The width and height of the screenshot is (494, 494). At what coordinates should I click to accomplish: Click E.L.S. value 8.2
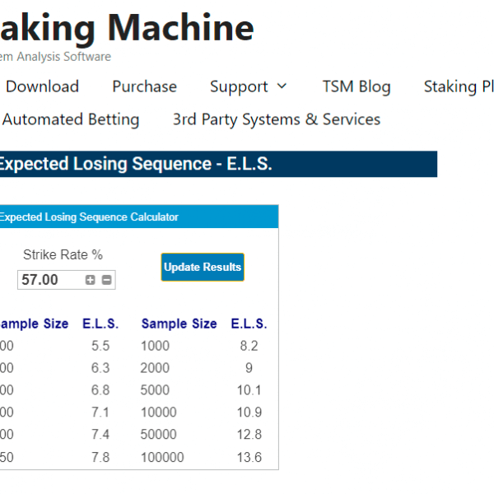(249, 346)
